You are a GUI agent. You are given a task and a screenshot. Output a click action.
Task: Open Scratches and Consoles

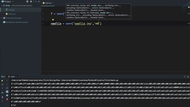pos(17,22)
